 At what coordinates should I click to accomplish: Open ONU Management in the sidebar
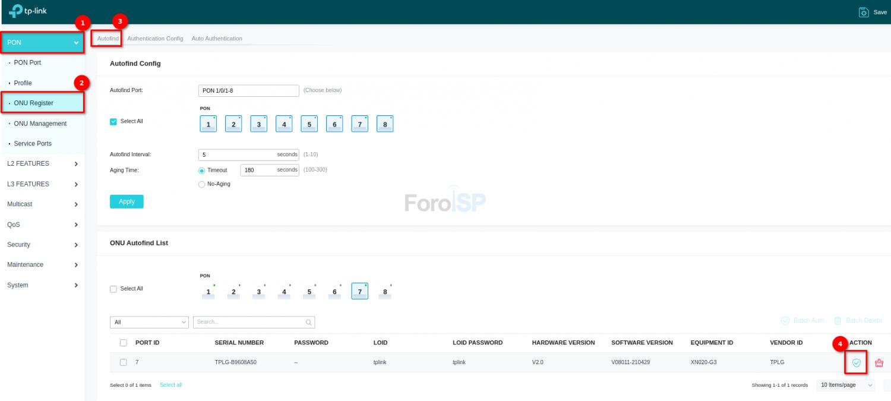40,124
